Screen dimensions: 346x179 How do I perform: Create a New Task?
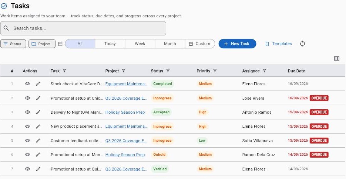pyautogui.click(x=238, y=44)
